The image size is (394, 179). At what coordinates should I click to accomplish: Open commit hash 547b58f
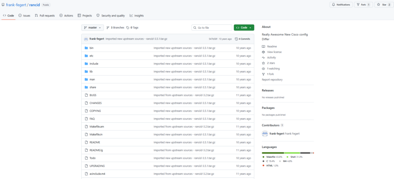coord(213,39)
